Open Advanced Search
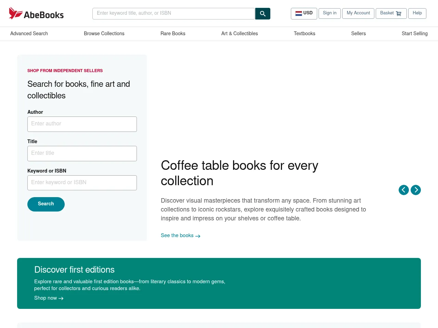This screenshot has width=438, height=328. (29, 34)
